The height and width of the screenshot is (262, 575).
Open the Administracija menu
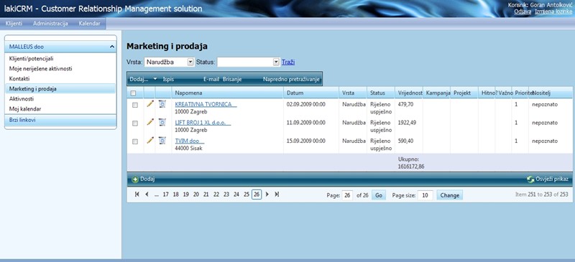(x=50, y=24)
